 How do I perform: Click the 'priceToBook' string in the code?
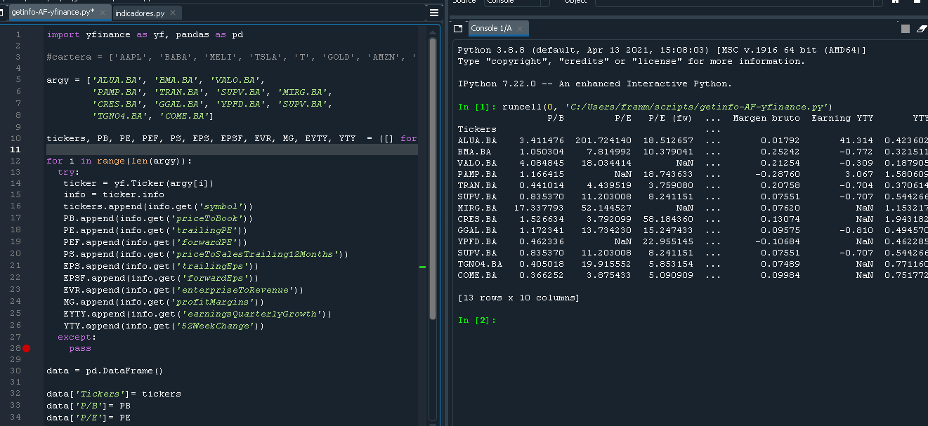coord(211,219)
